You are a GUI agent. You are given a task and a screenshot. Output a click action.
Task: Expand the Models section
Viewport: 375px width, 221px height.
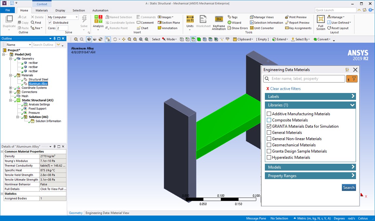310,167
